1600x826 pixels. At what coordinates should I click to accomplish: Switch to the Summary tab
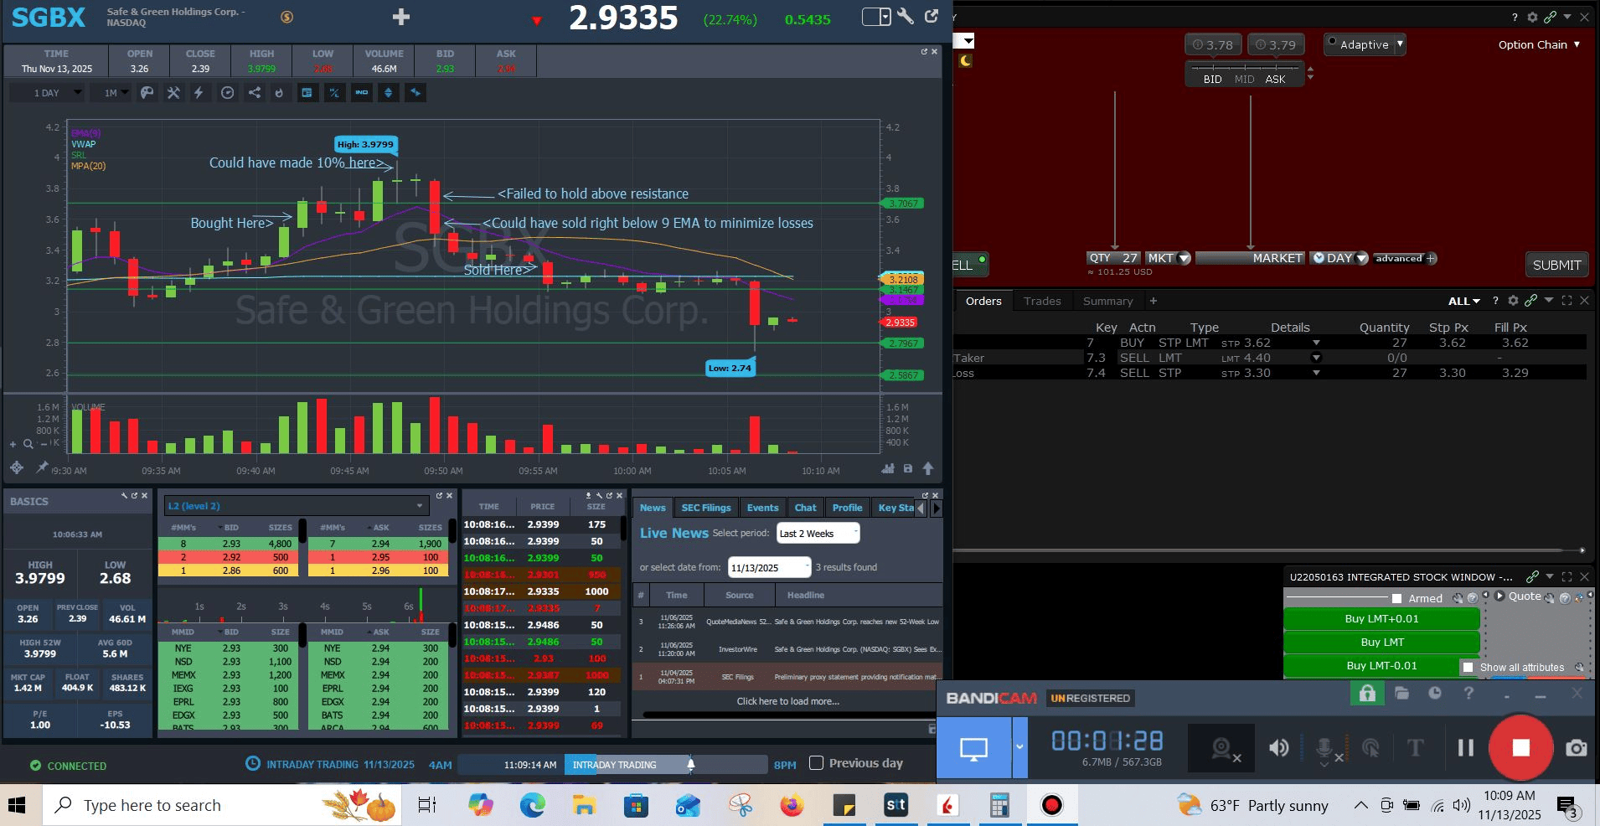(x=1107, y=301)
